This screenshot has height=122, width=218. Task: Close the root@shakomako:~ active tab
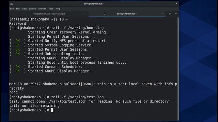coord(162,14)
